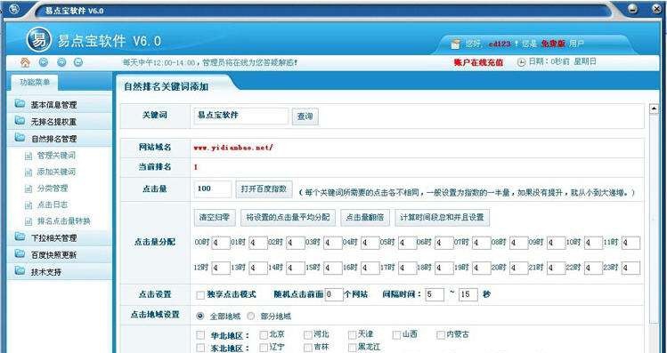Focus the interval minimum field showing 5
Viewport: 667px width, 353px height.
click(435, 294)
